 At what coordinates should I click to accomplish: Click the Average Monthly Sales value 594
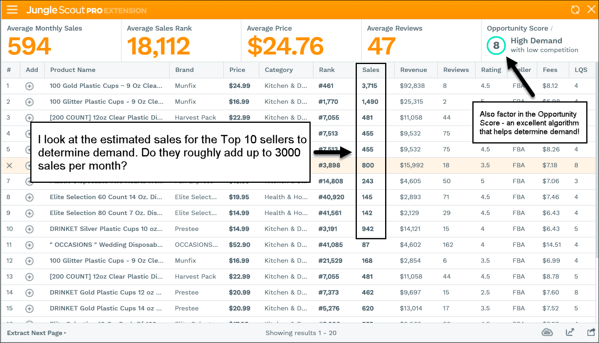pyautogui.click(x=29, y=46)
